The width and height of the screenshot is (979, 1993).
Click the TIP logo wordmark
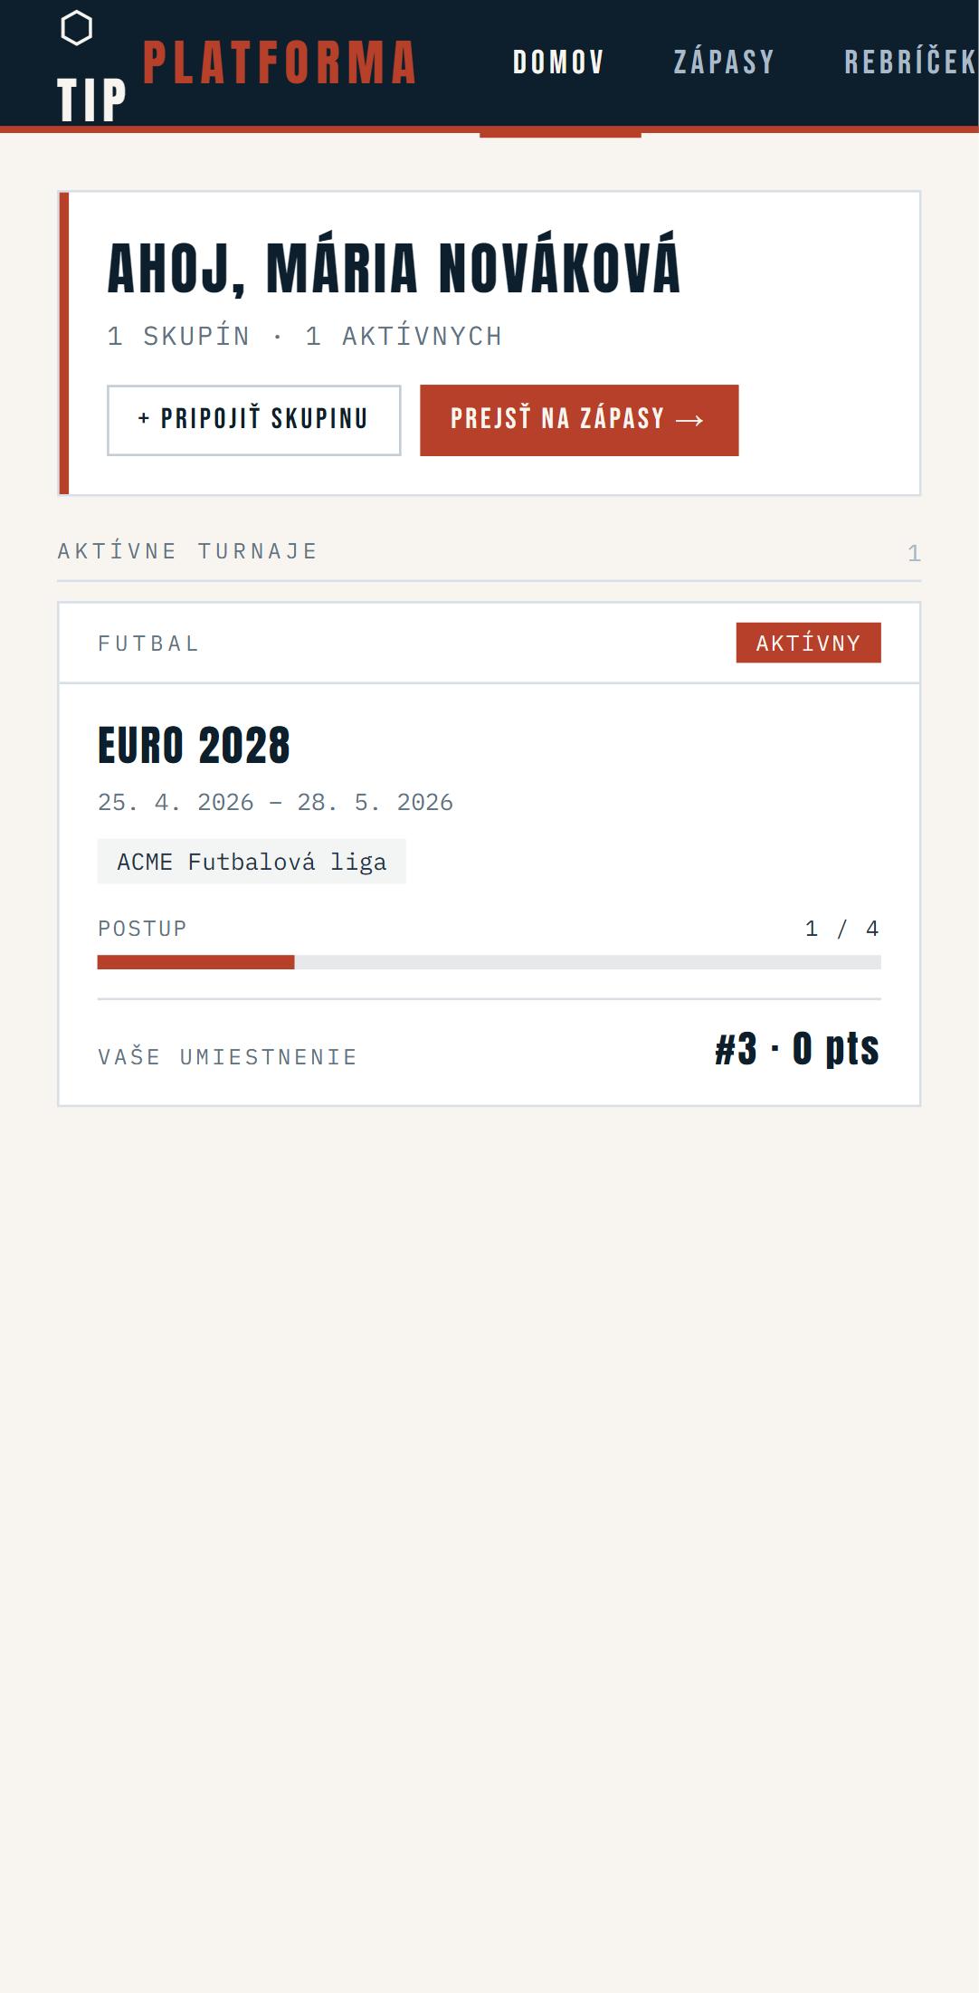(x=91, y=100)
